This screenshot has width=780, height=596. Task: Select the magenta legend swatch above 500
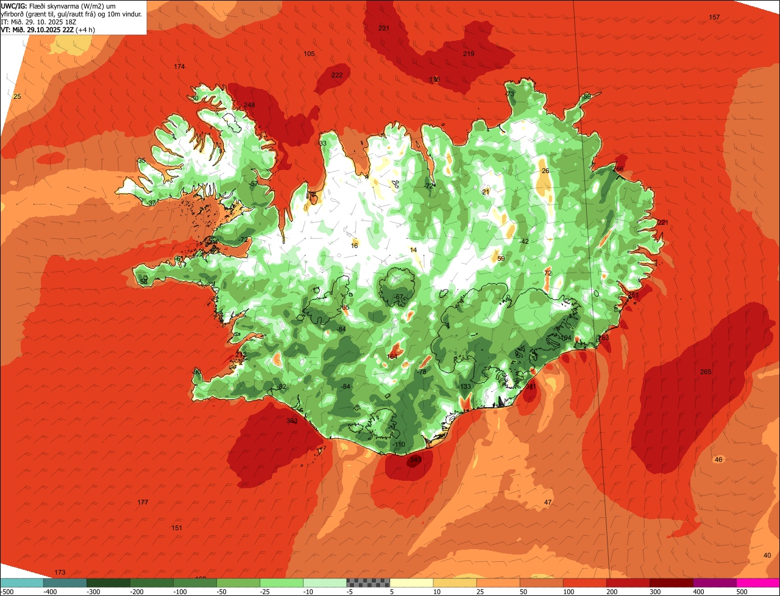pyautogui.click(x=758, y=583)
